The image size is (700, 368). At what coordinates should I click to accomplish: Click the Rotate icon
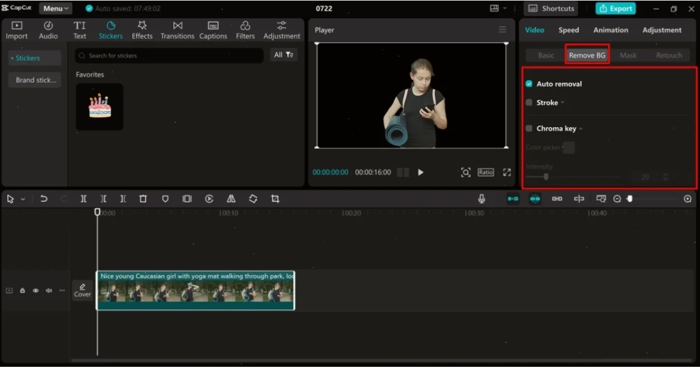253,199
